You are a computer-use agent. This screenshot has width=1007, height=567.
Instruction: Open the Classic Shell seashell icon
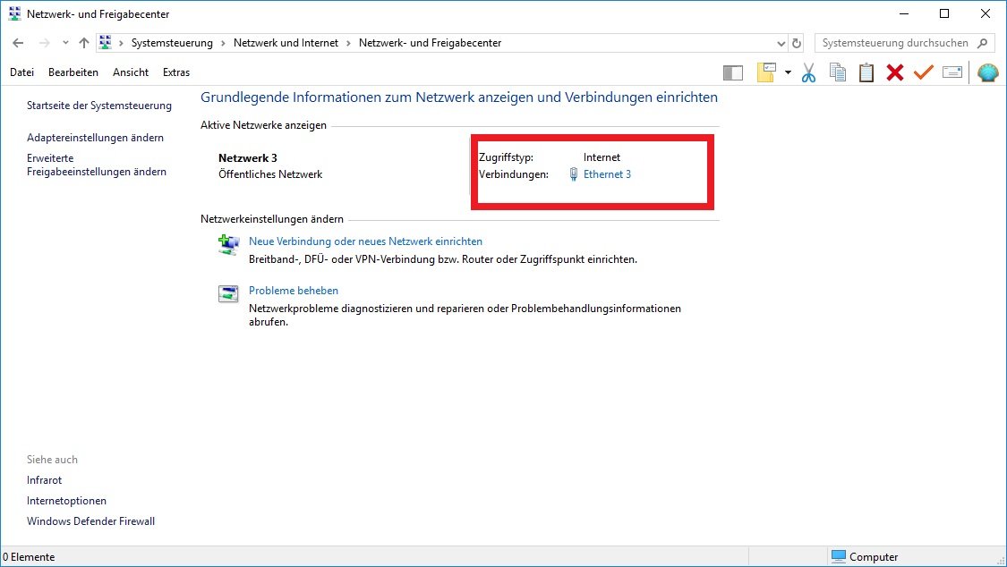(987, 72)
